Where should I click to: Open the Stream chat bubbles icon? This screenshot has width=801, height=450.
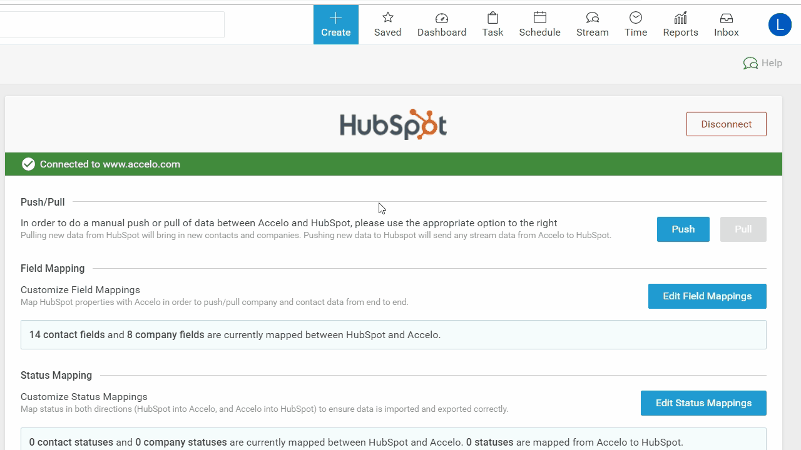(x=592, y=17)
